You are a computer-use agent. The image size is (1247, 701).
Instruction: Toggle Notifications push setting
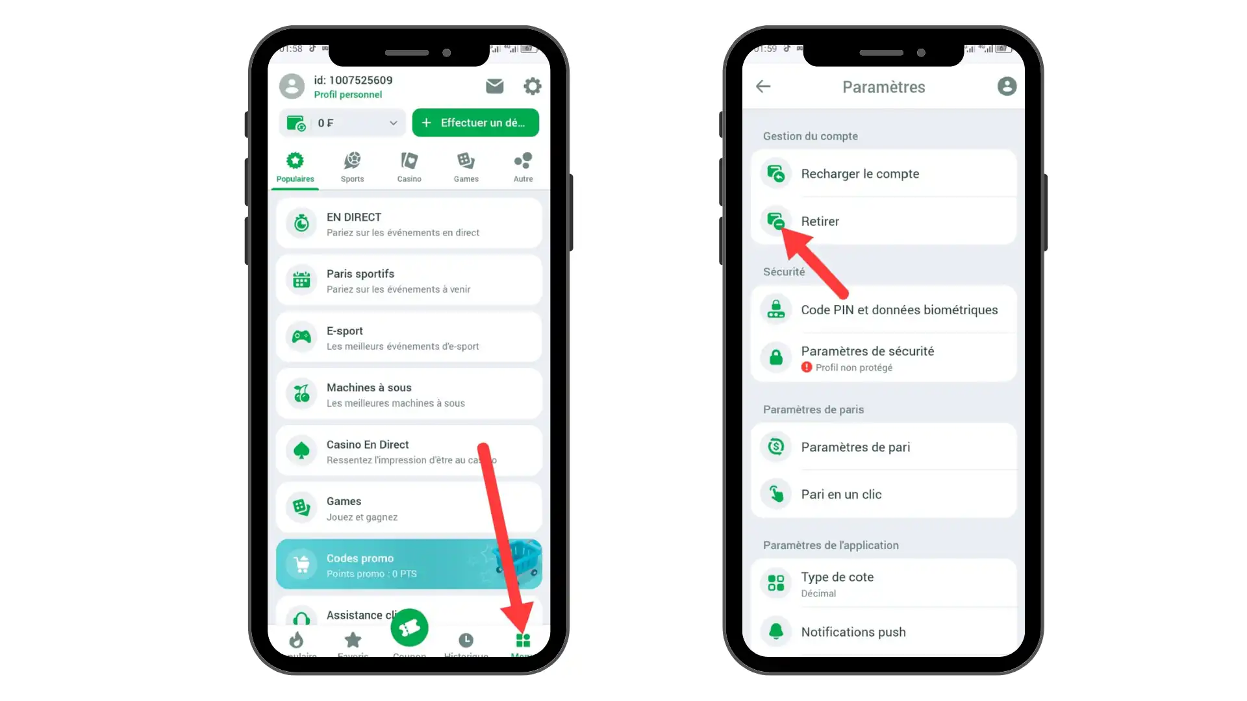882,632
